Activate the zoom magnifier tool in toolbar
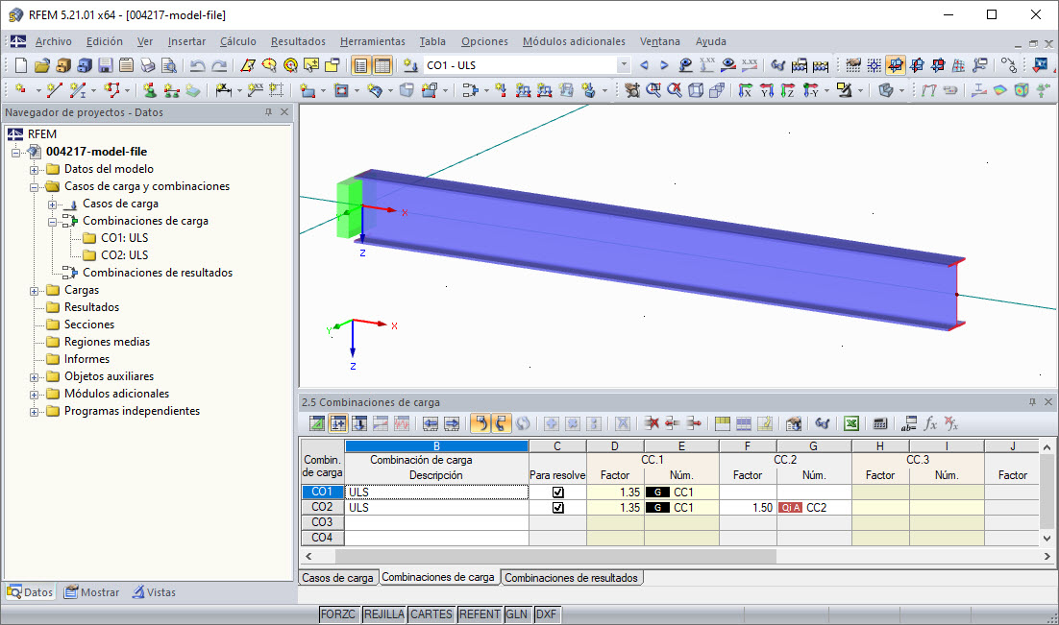Screen dimensions: 1059x625 pos(653,90)
